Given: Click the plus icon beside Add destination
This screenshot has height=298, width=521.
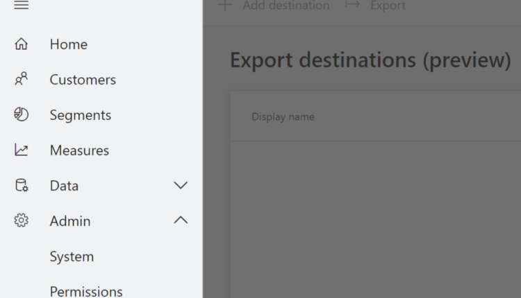Looking at the screenshot, I should pos(224,6).
